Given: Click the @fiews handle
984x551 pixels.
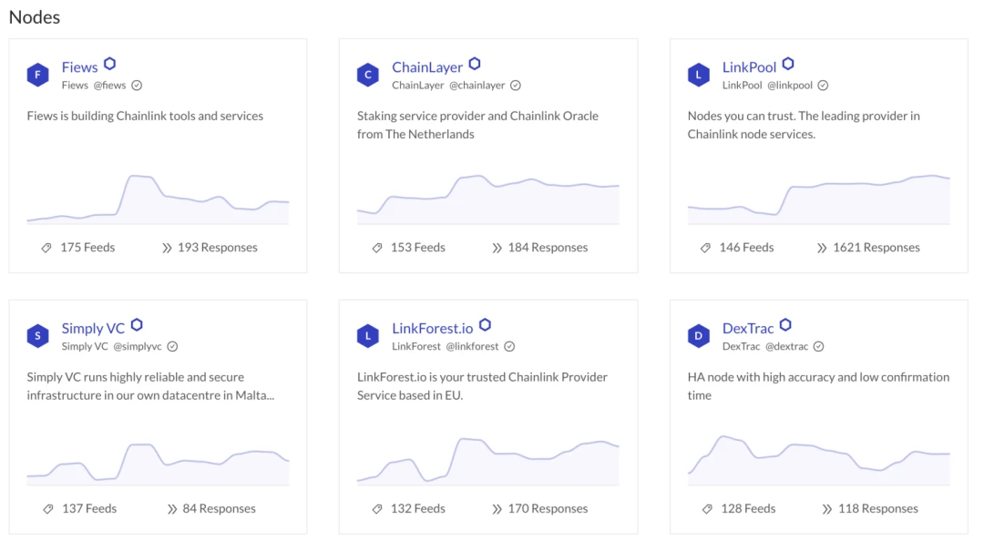Looking at the screenshot, I should pos(110,86).
